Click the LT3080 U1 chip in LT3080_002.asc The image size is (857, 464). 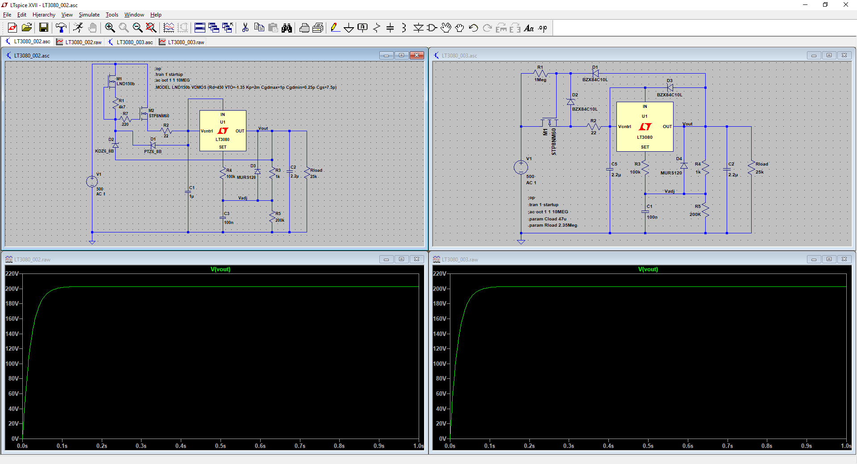pos(223,131)
